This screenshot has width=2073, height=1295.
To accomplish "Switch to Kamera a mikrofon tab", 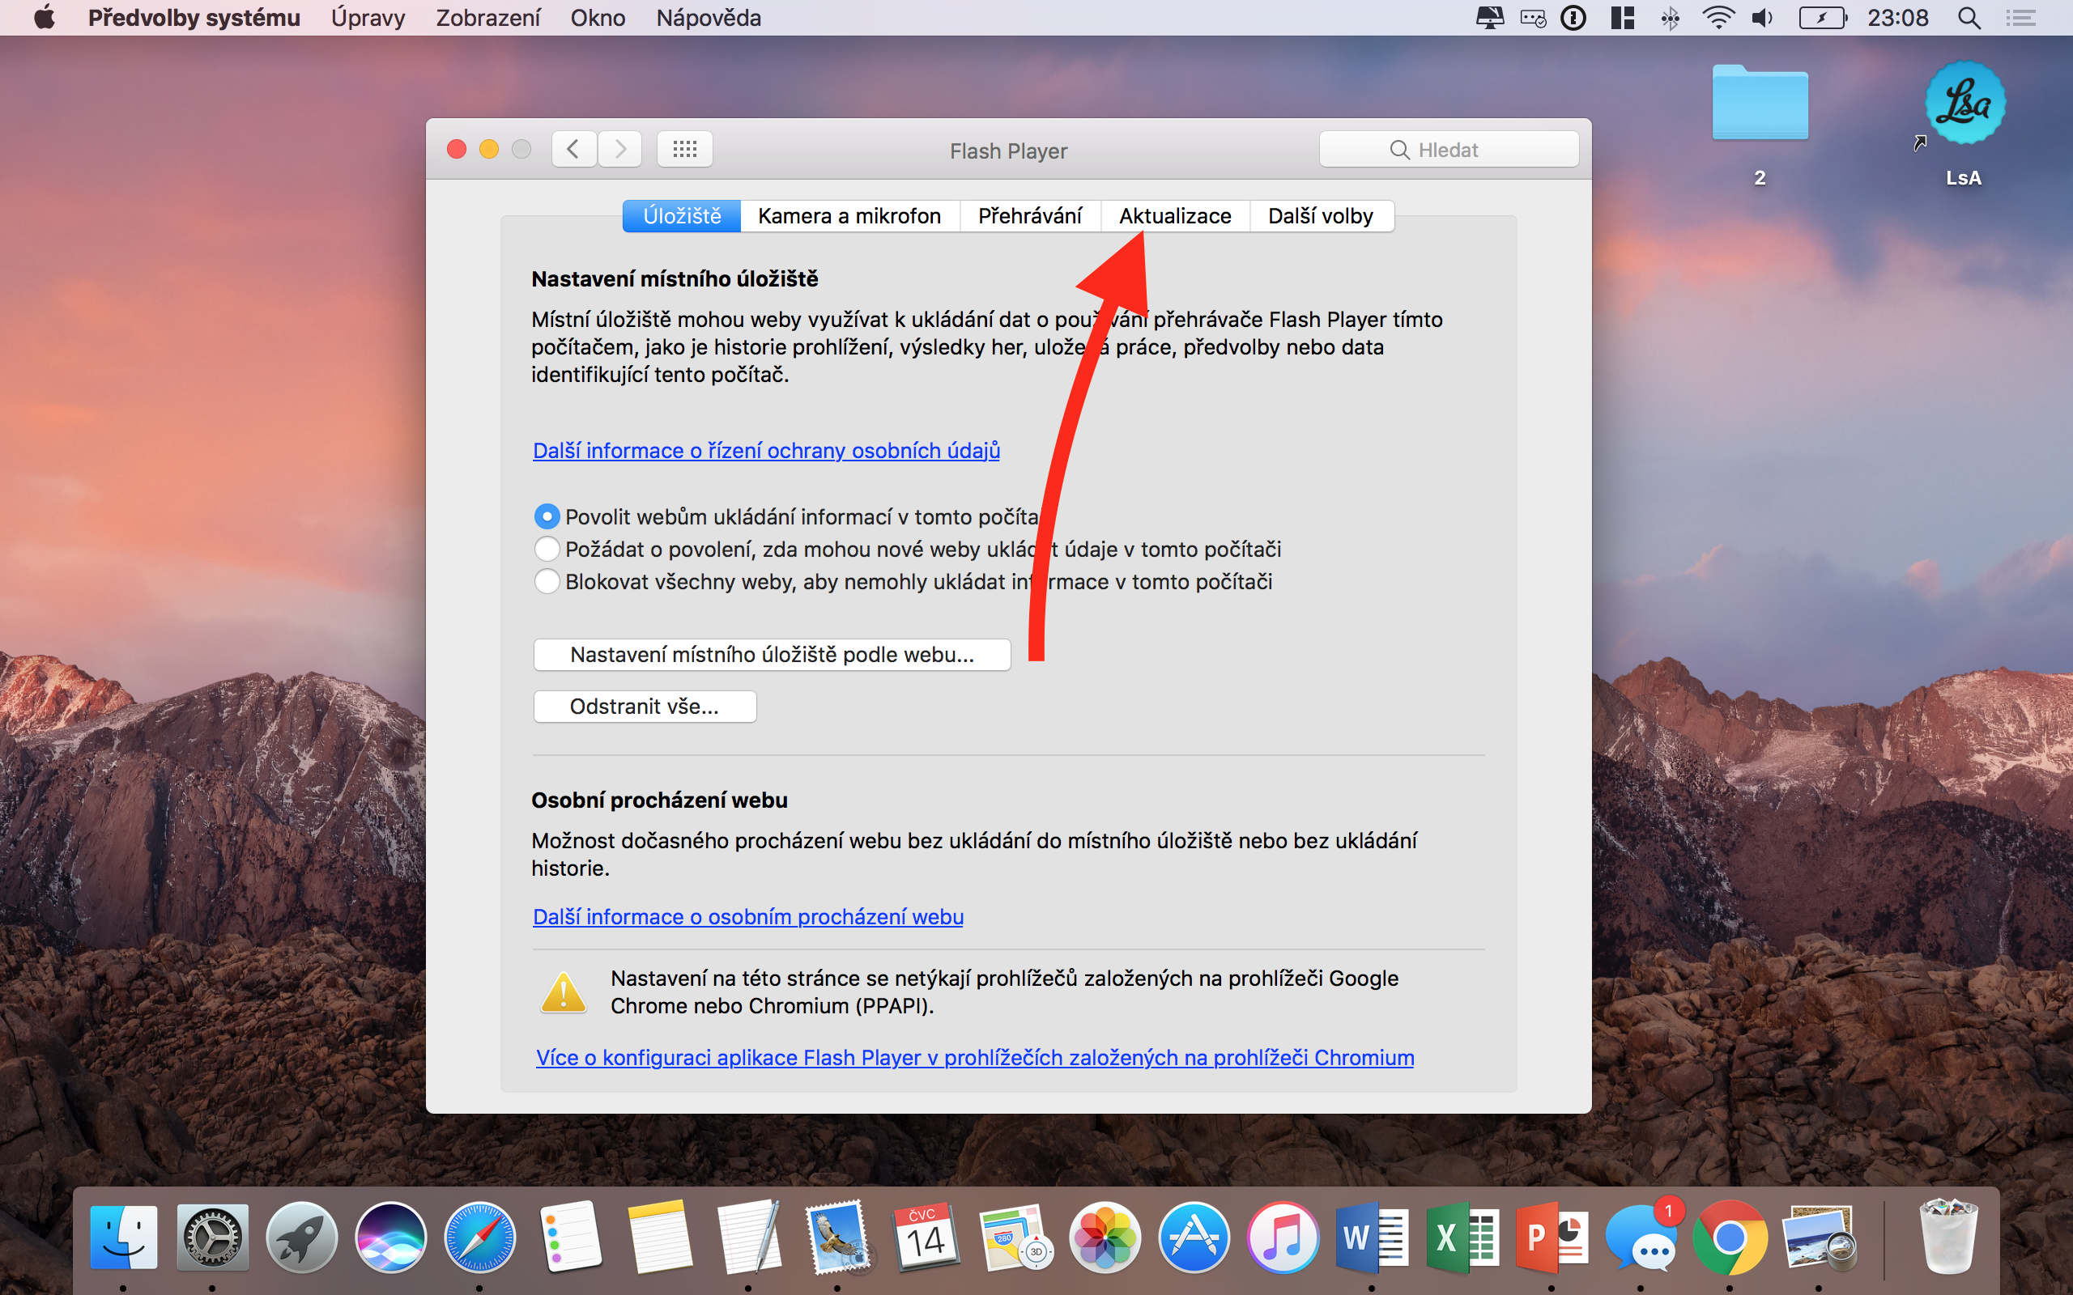I will 849,216.
